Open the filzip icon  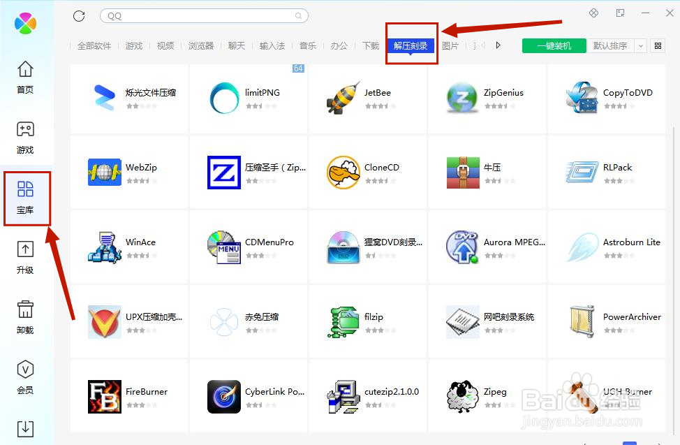(343, 322)
